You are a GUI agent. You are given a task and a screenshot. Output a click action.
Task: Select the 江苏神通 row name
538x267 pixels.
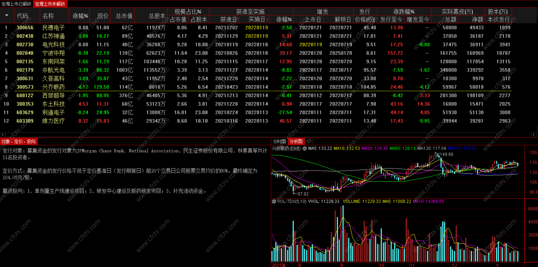click(53, 36)
